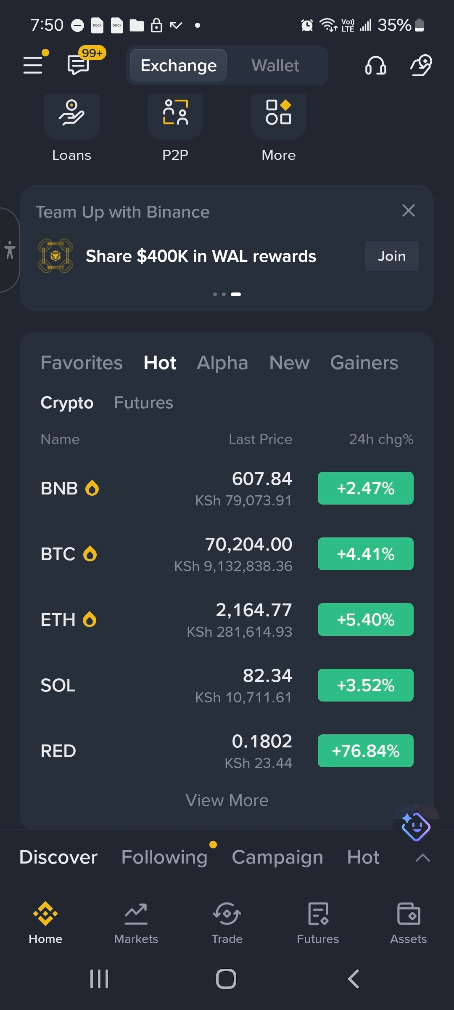The image size is (454, 1010).
Task: Join the WAL rewards promotion
Action: 392,256
